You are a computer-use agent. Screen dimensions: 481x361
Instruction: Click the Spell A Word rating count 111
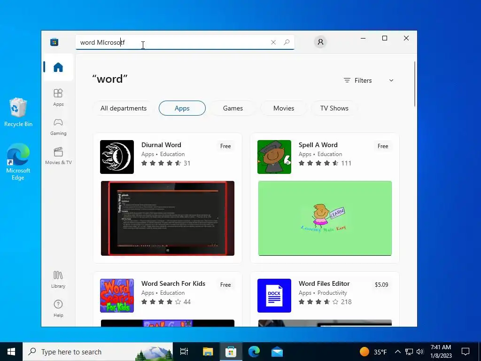[x=346, y=163]
